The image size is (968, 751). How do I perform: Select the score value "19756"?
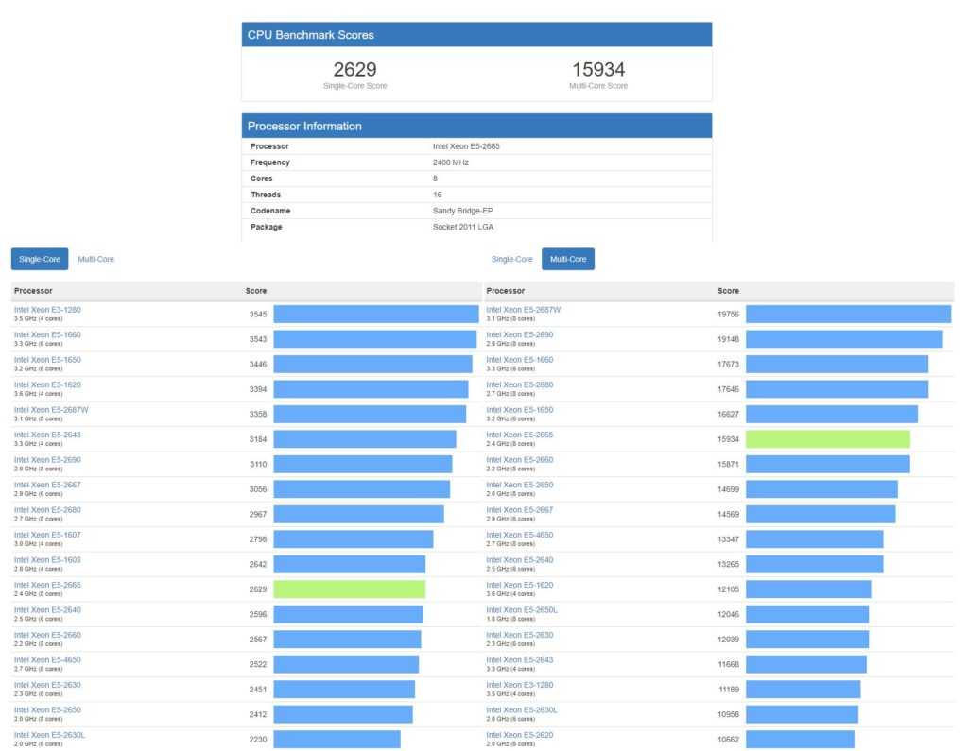[729, 315]
